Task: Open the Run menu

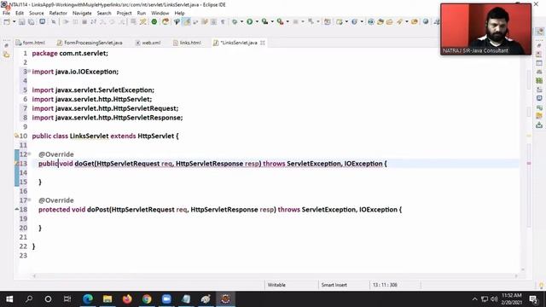Action: 142,13
